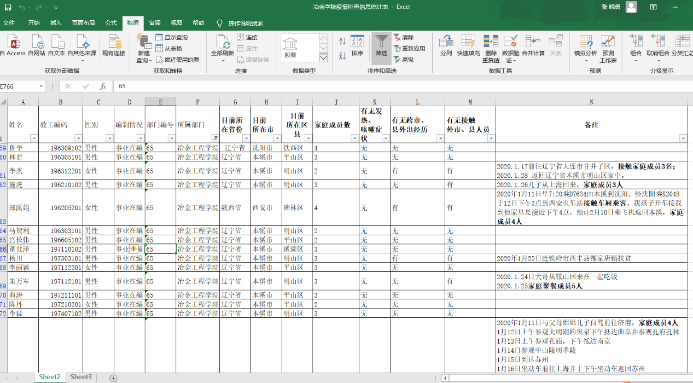Viewport: 693px width, 383px height.
Task: Open filter dropdown for 家庭成员数 column
Action: pos(354,138)
